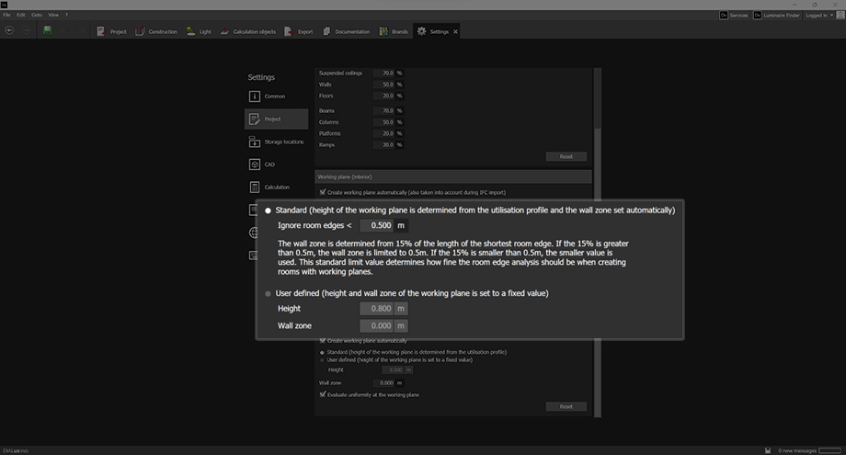This screenshot has height=455, width=846.
Task: Switch to the Documentation tab
Action: (347, 31)
